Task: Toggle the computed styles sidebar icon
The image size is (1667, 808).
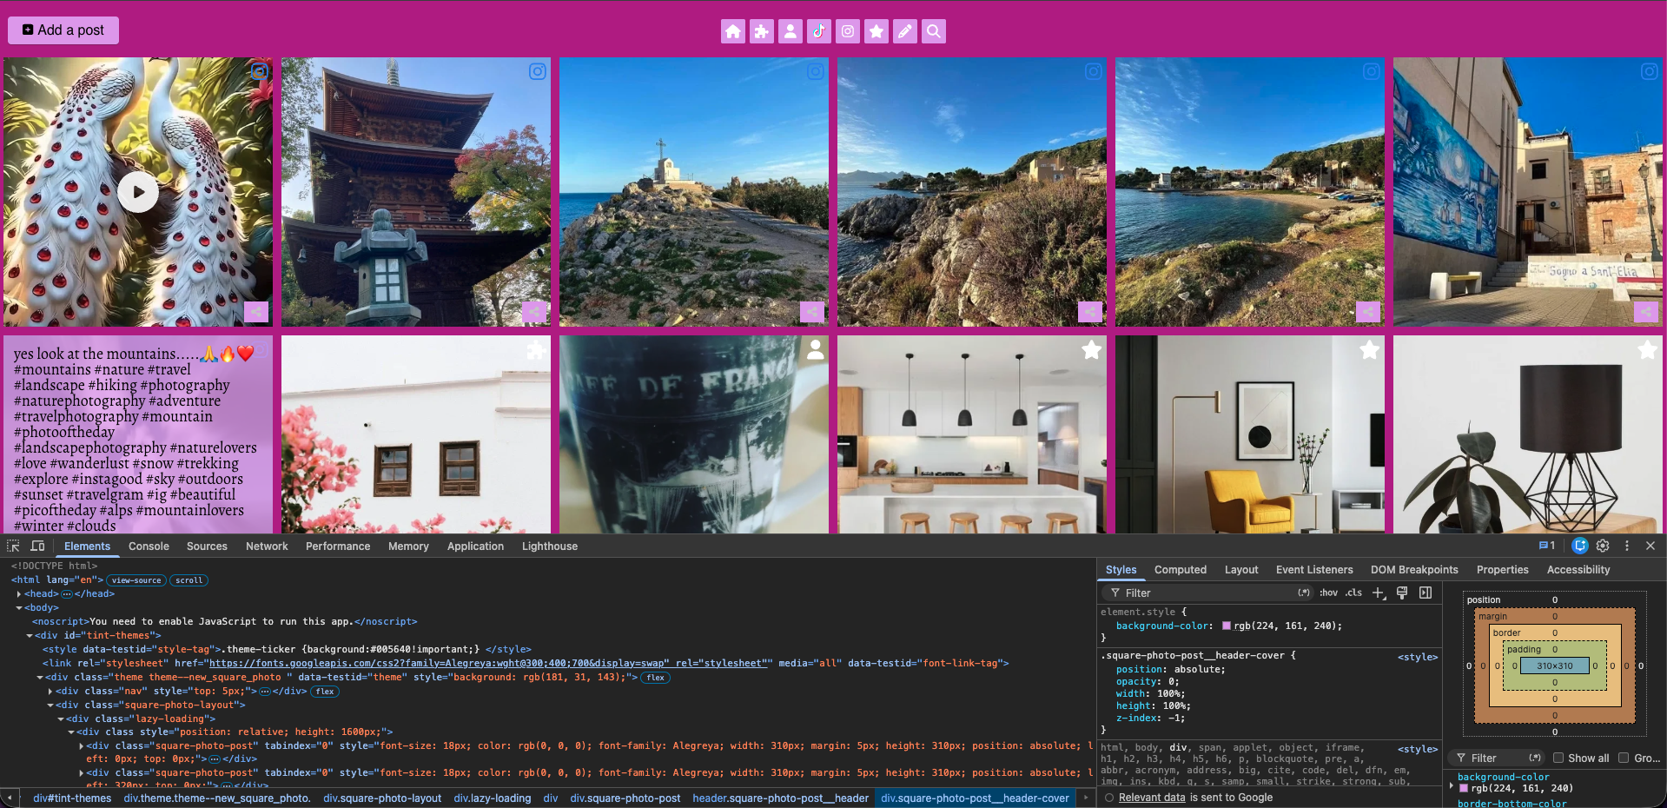Action: pos(1426,593)
